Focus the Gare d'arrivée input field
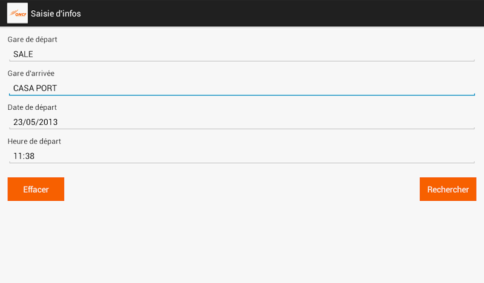 click(x=242, y=88)
